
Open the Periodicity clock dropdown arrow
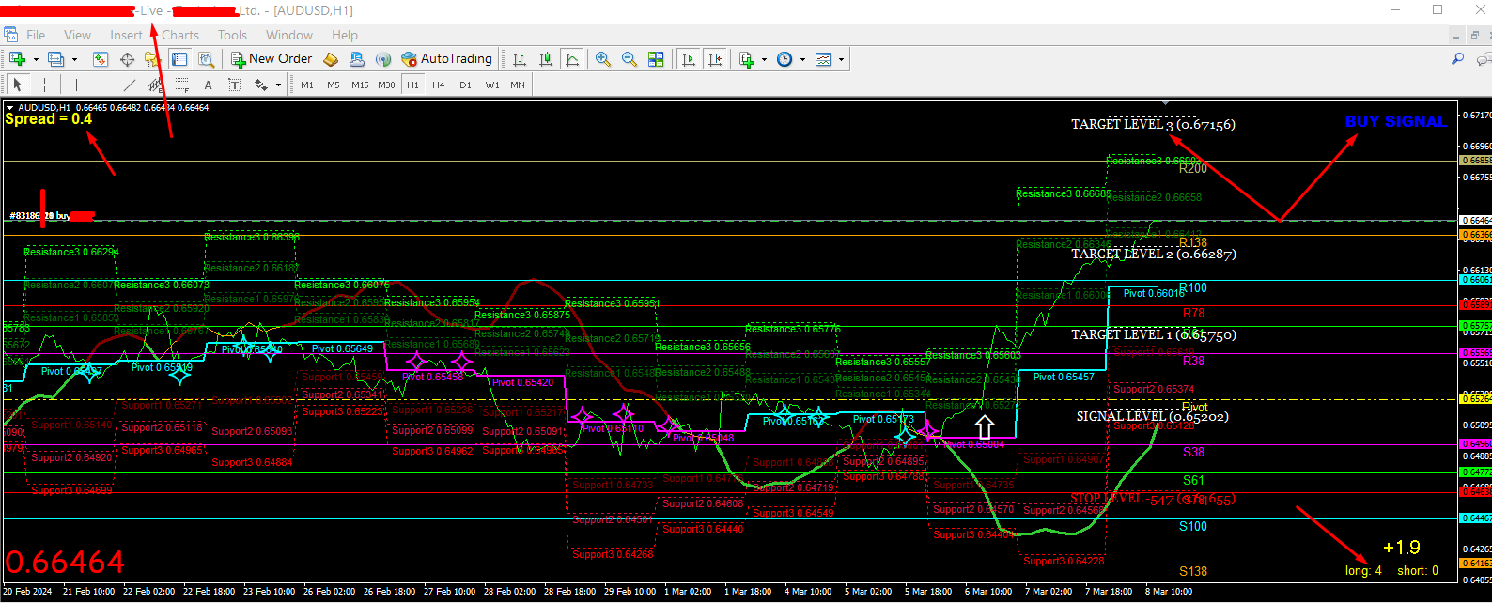pyautogui.click(x=802, y=59)
